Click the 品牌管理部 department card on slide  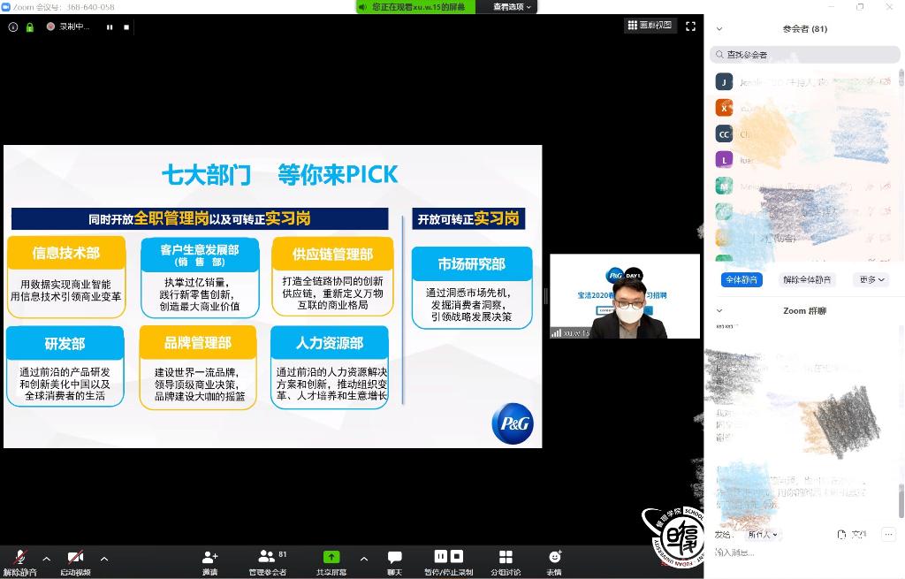(198, 368)
